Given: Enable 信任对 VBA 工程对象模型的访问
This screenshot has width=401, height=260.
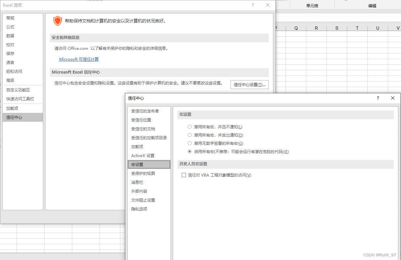Looking at the screenshot, I should (184, 175).
